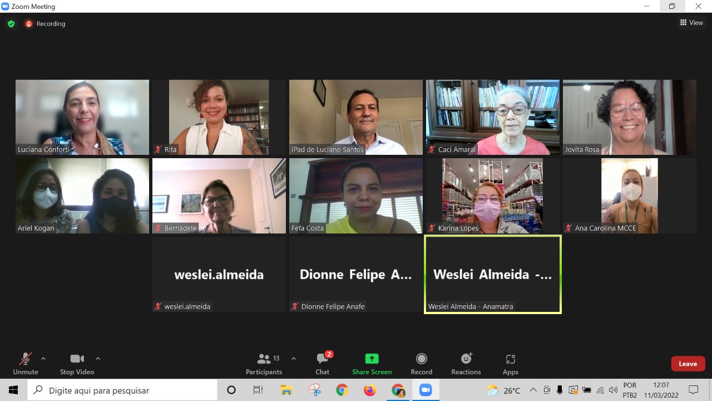
Task: Show hidden system tray icons
Action: [x=533, y=390]
